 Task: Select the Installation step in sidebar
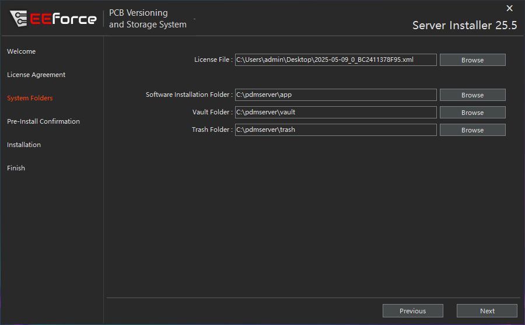(24, 145)
